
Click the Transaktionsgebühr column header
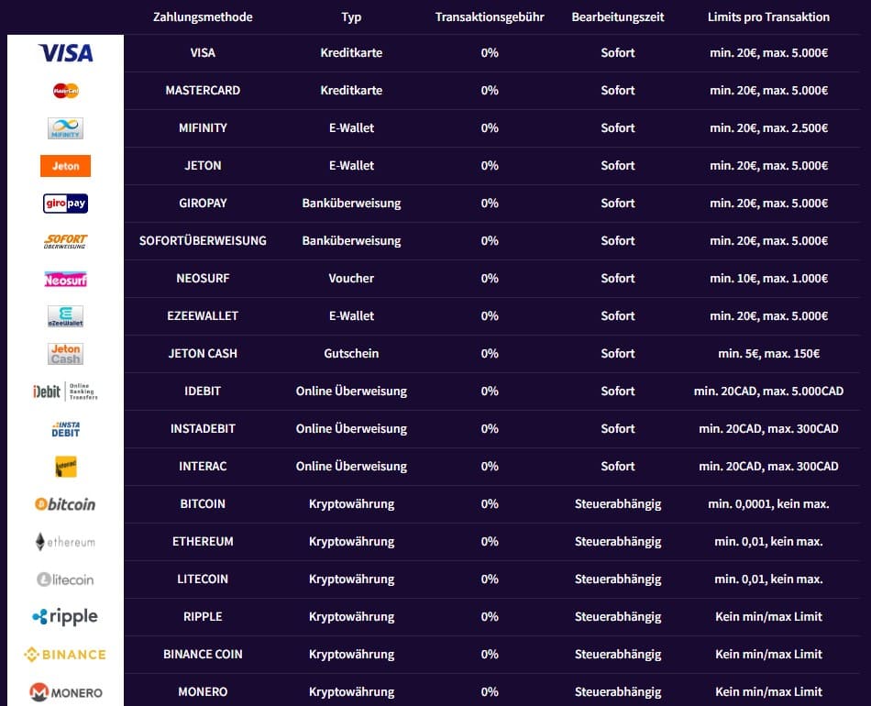coord(490,17)
